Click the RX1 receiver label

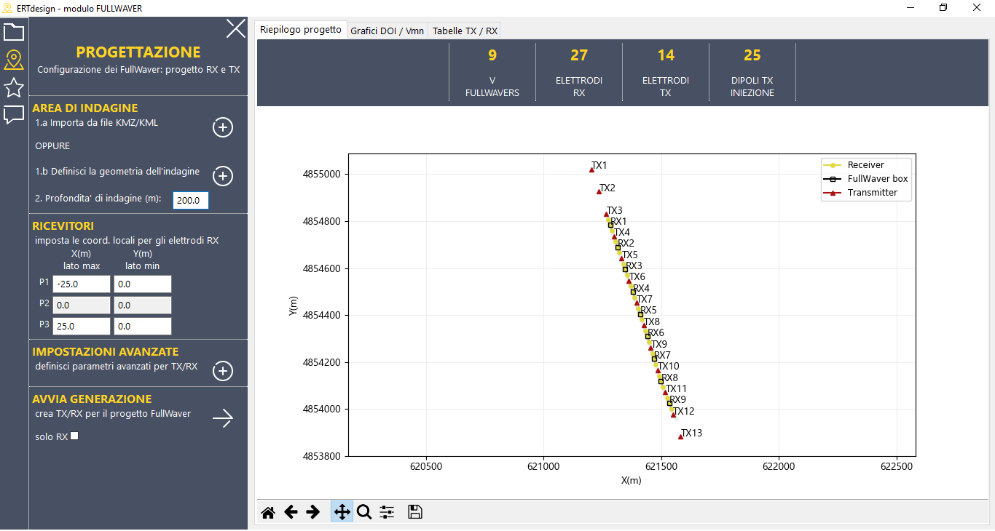[618, 221]
